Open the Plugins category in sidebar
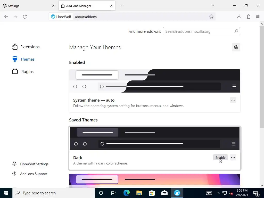 click(23, 72)
